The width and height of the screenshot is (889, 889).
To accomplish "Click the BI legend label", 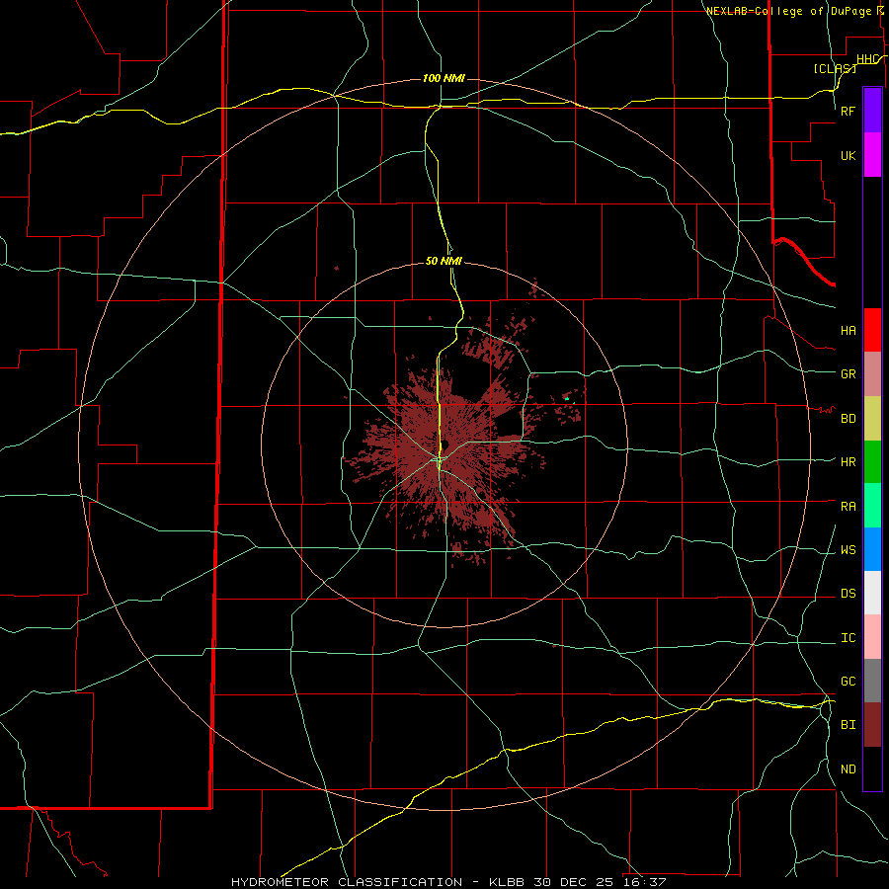I will (849, 725).
